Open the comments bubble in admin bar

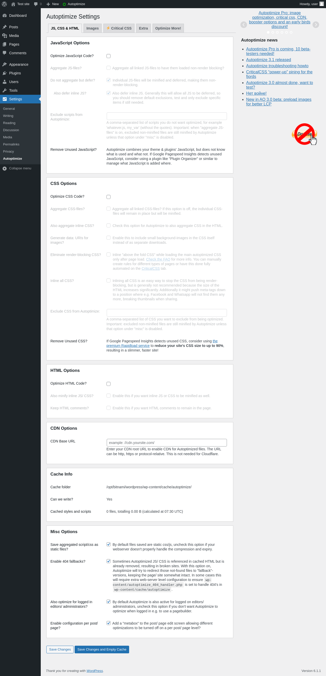tap(36, 4)
